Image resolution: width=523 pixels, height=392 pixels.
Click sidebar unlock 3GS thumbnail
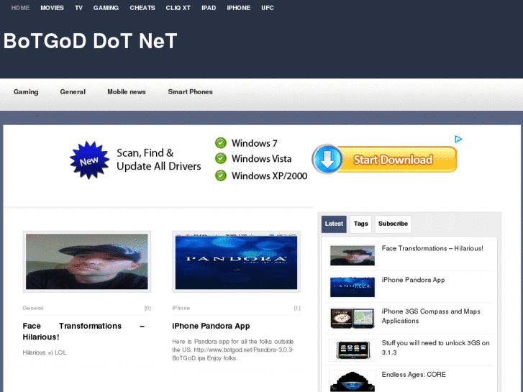(353, 350)
